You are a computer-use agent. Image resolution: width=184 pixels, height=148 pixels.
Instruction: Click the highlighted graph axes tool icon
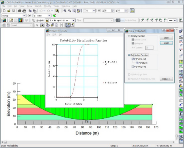(67, 25)
